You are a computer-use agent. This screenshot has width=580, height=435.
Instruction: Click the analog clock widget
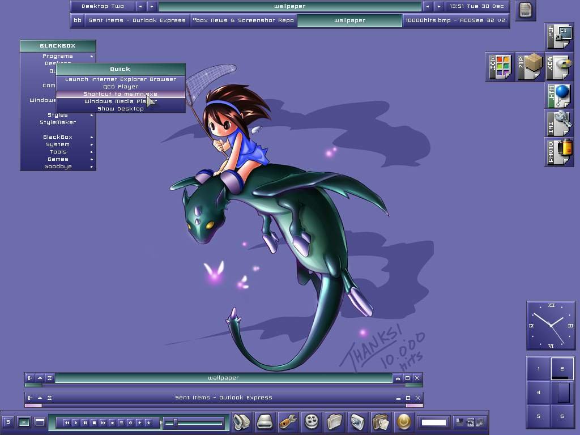pyautogui.click(x=551, y=326)
